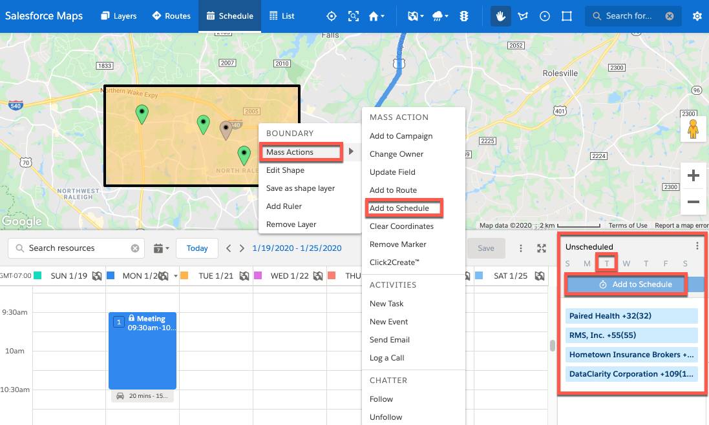Clear the top search field

click(x=670, y=16)
